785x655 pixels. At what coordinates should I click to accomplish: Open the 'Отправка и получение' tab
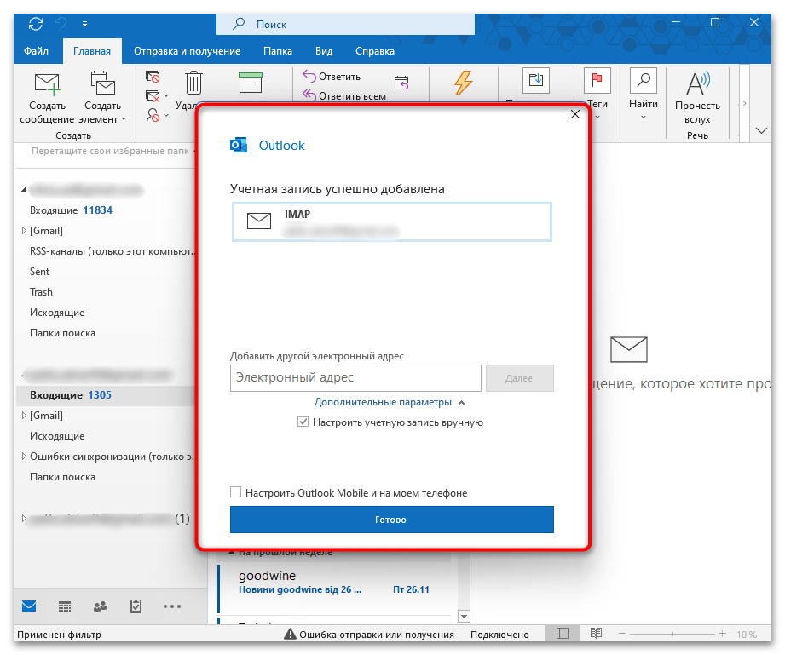pyautogui.click(x=187, y=51)
